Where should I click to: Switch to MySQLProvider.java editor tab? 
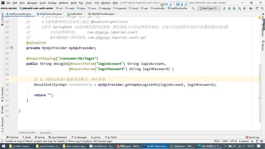point(103,14)
